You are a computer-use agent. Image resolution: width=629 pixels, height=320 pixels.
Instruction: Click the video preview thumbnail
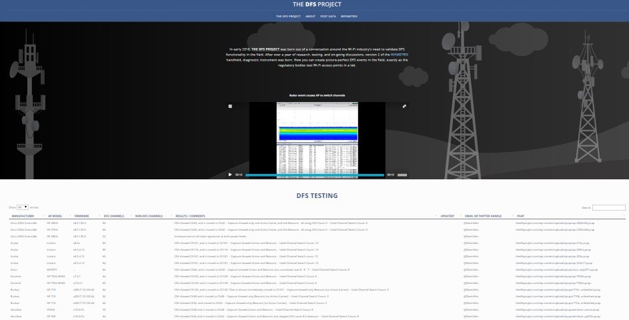317,137
